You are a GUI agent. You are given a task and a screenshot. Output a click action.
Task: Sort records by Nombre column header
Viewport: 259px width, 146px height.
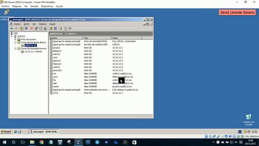(66, 38)
